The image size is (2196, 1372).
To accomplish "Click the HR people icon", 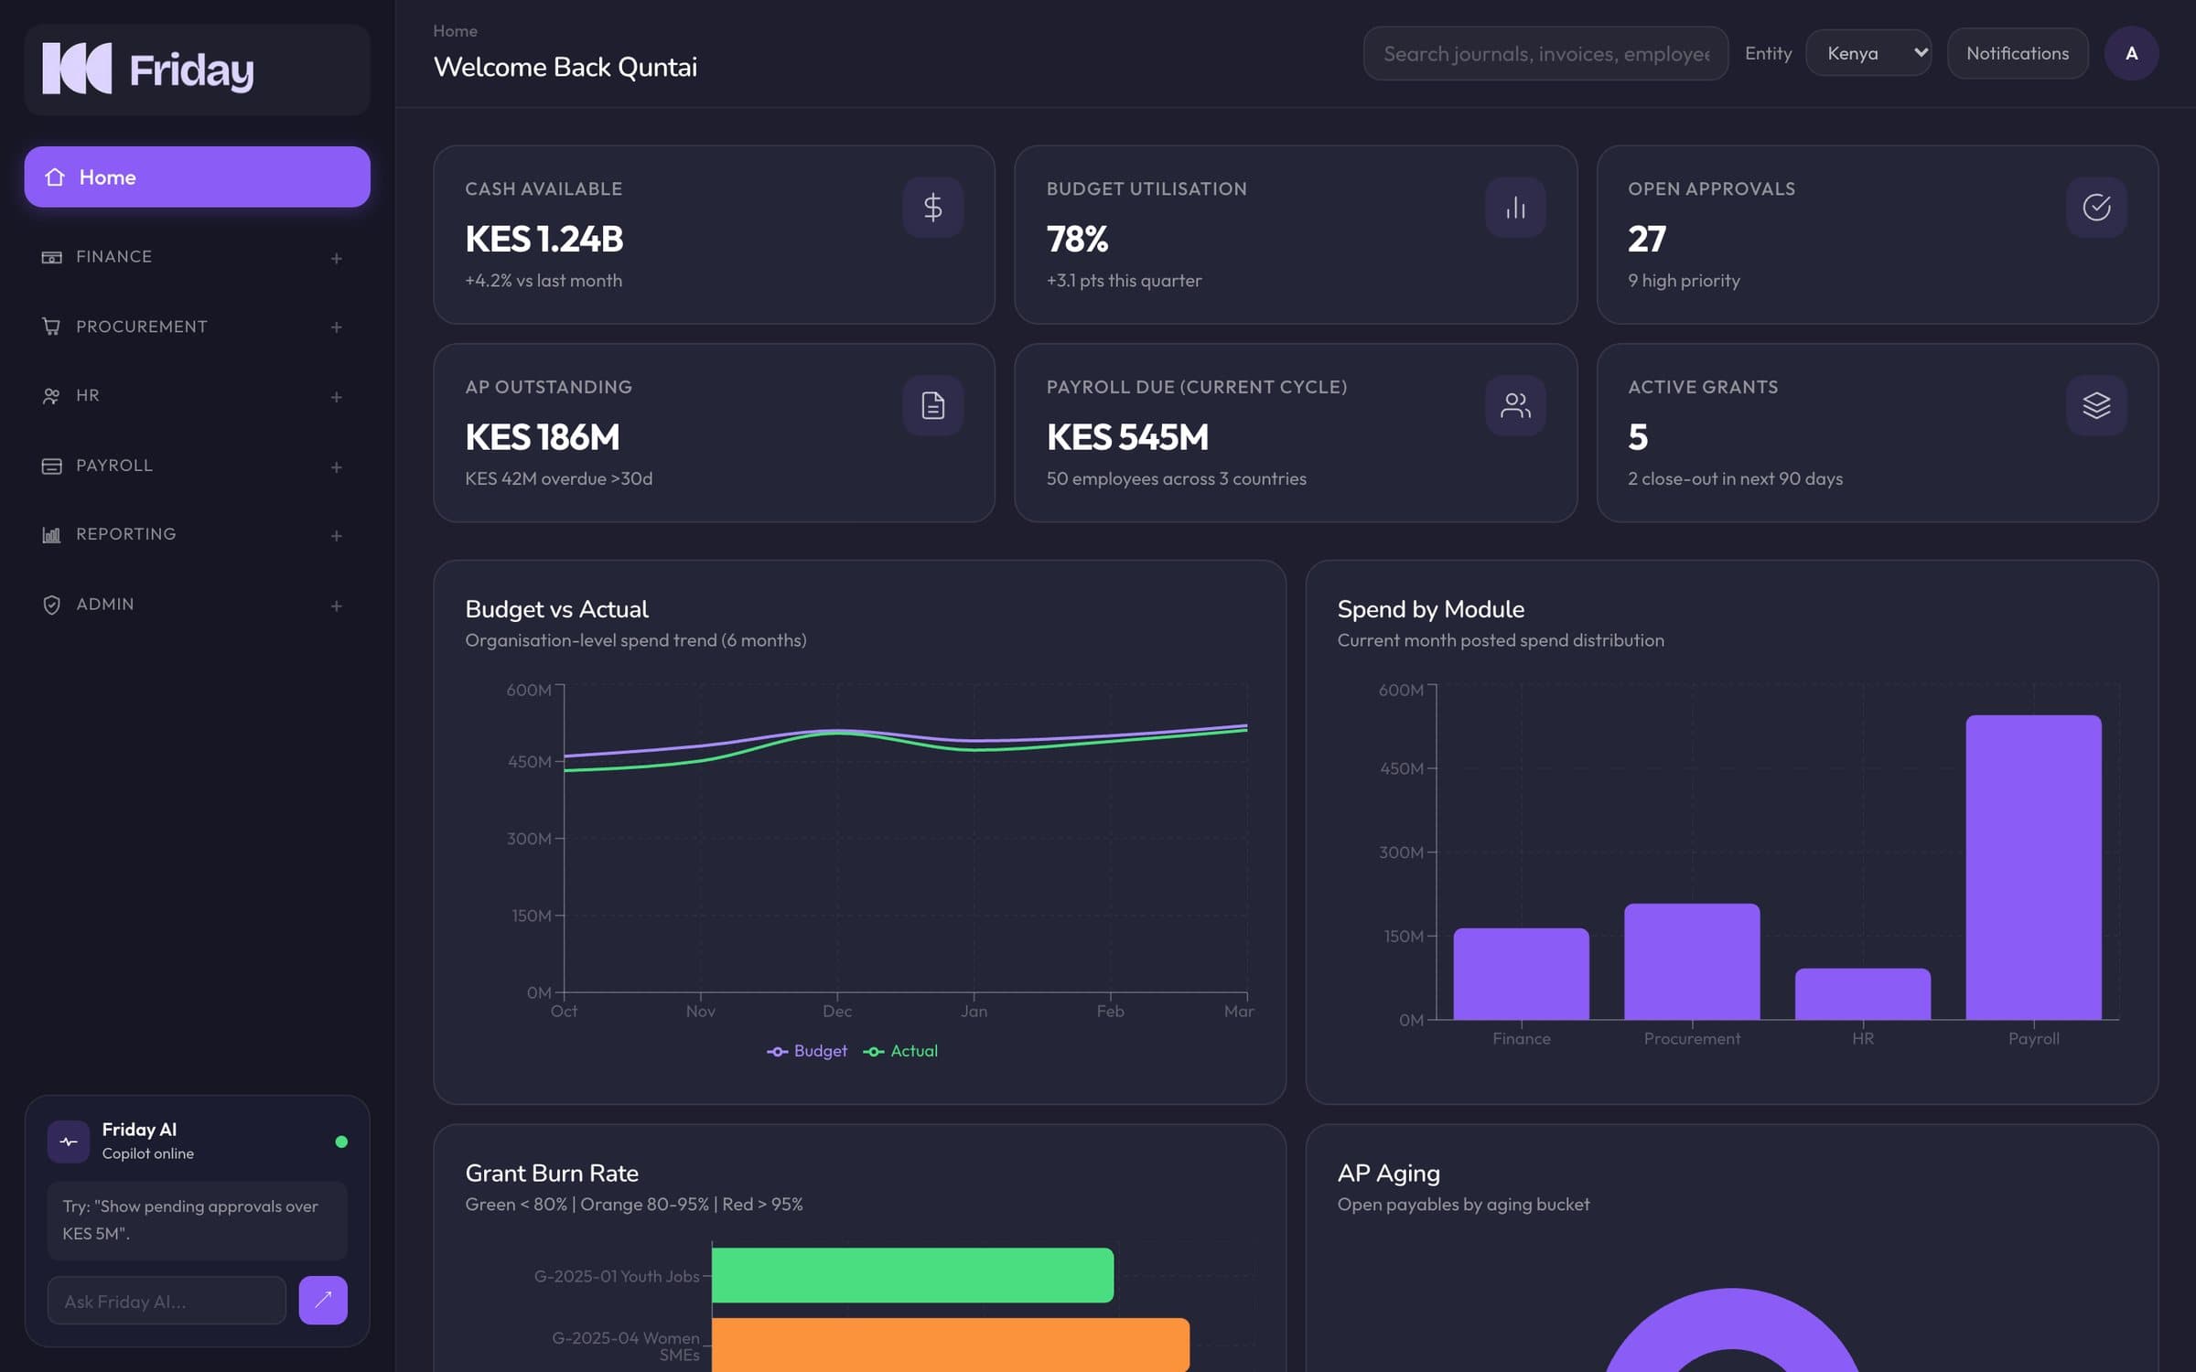I will pyautogui.click(x=51, y=396).
